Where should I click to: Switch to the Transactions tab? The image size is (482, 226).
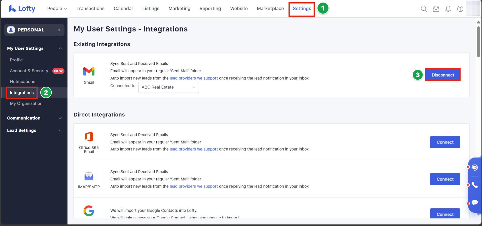[x=90, y=9]
